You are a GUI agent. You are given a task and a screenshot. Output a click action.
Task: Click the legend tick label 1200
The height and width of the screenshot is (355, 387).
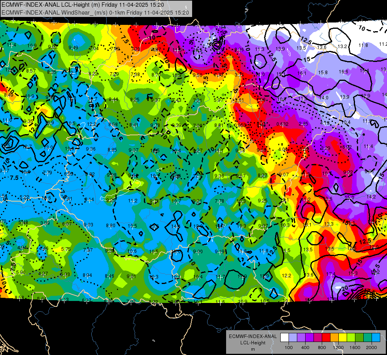[x=338, y=348]
